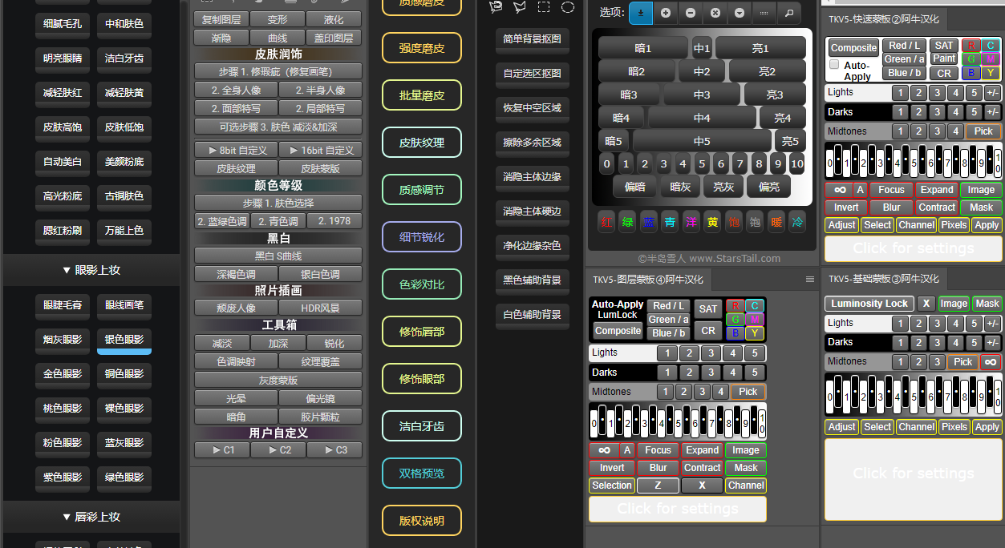Enable the Auto-Apply checkbox in 快速蒙板 panel
The image size is (1005, 548).
tap(834, 64)
